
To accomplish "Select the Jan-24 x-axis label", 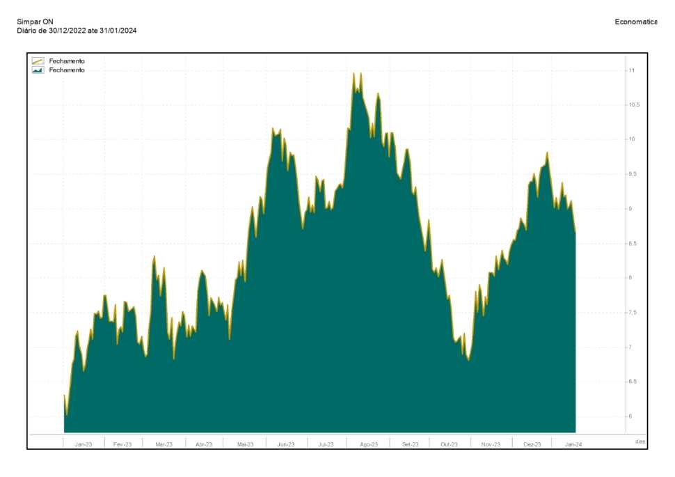I will click(x=573, y=444).
